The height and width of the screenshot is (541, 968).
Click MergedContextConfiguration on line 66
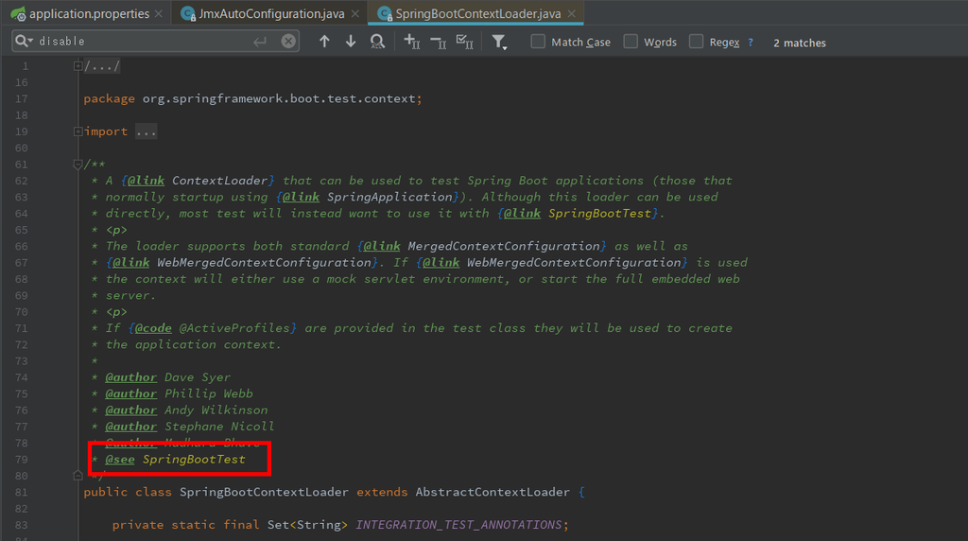point(504,246)
